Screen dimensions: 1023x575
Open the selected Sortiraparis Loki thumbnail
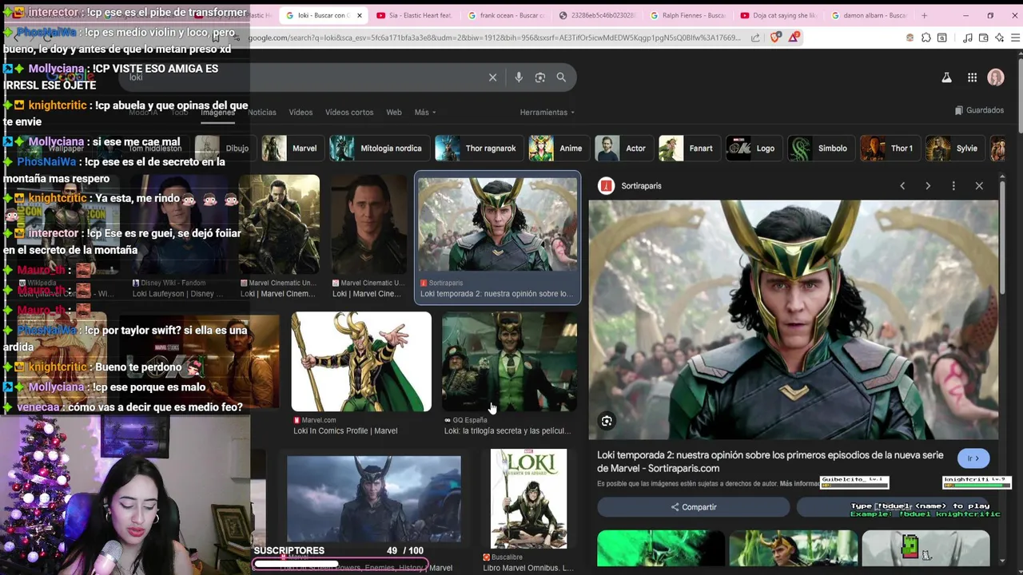pos(497,224)
